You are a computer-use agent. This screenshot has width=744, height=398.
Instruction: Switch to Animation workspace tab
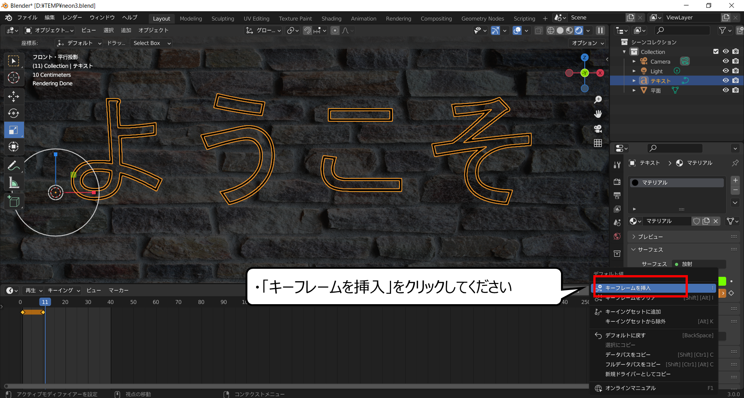pos(363,19)
